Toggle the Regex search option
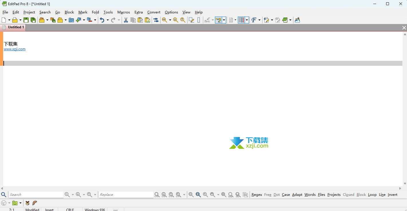 [257, 195]
